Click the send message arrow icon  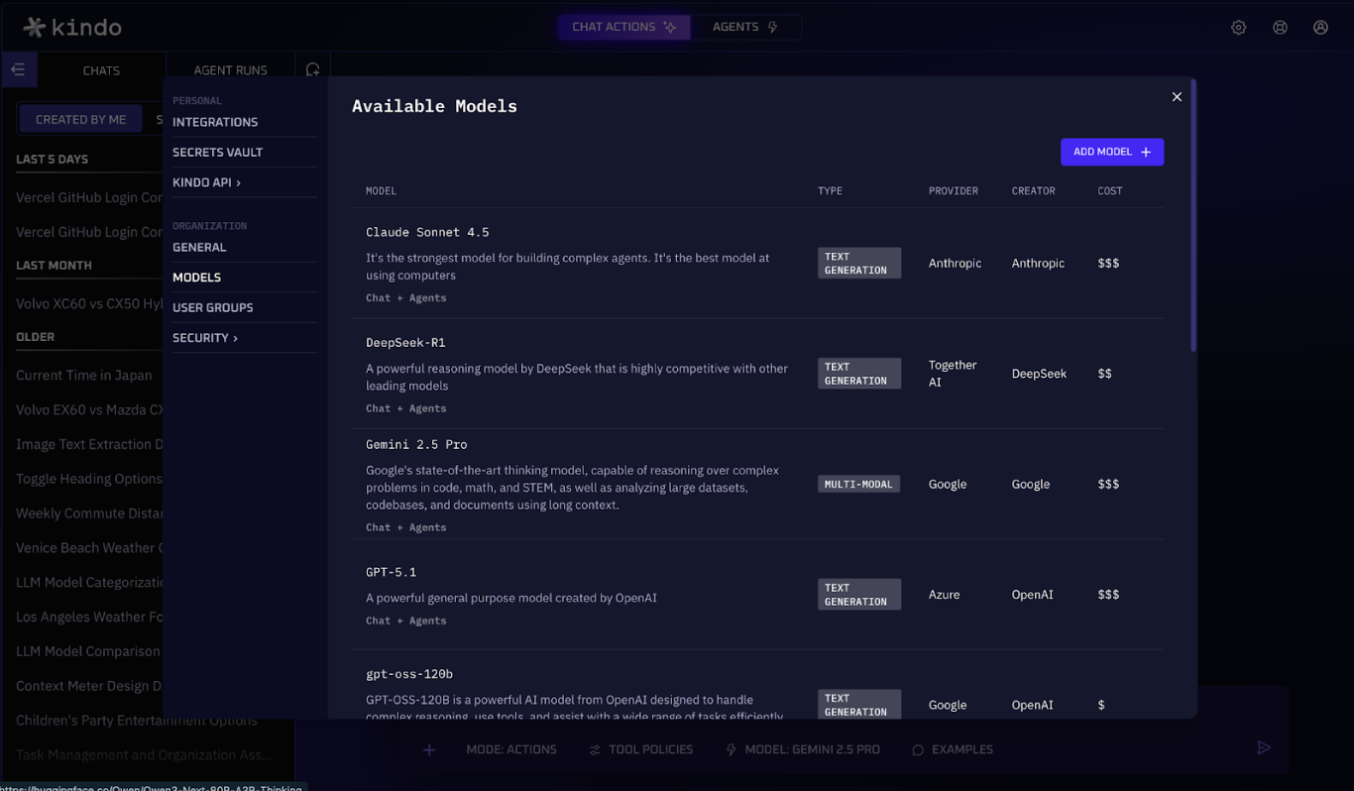(x=1264, y=747)
